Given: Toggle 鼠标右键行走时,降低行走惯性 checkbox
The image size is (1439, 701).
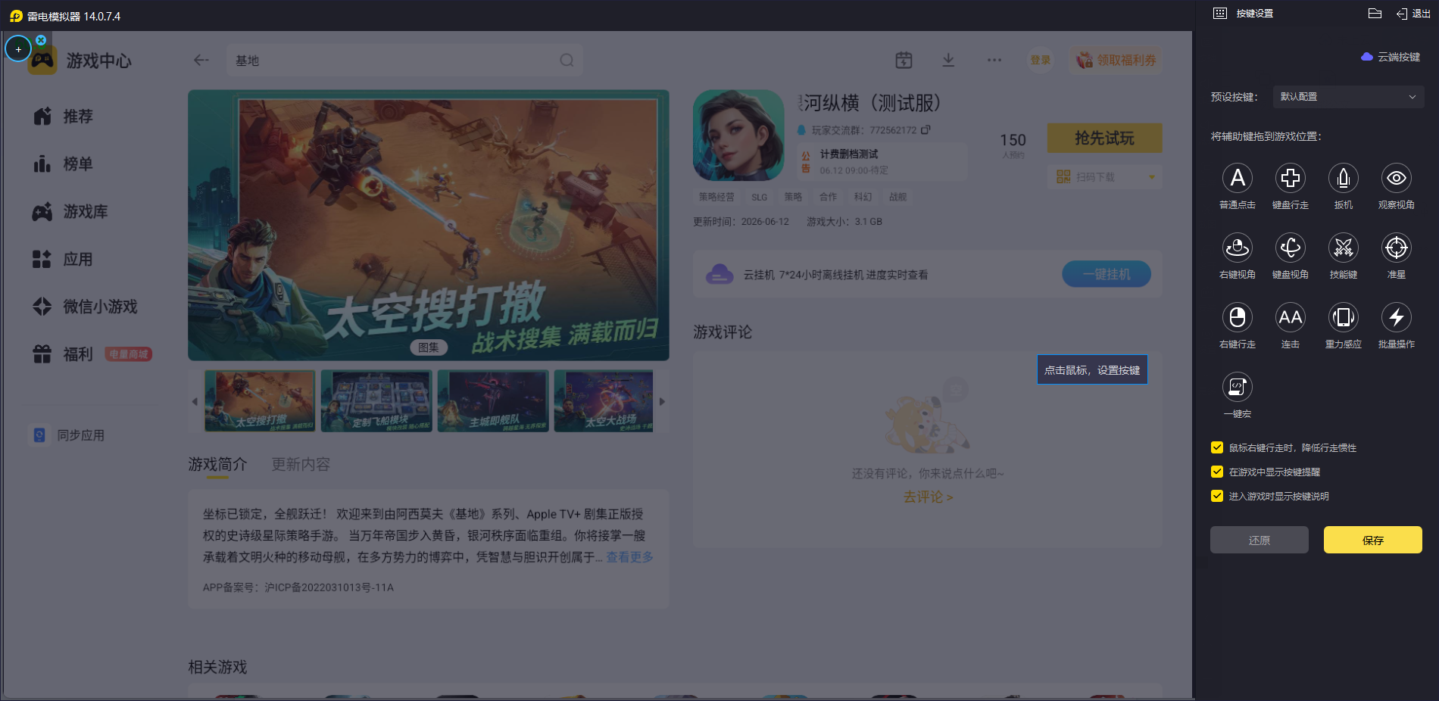Looking at the screenshot, I should 1217,448.
